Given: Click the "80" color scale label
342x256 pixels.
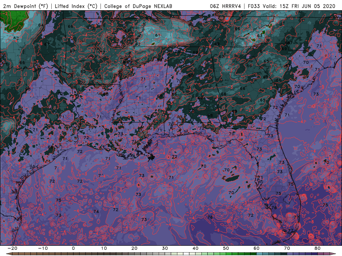Looking at the screenshot, I should [x=318, y=248].
